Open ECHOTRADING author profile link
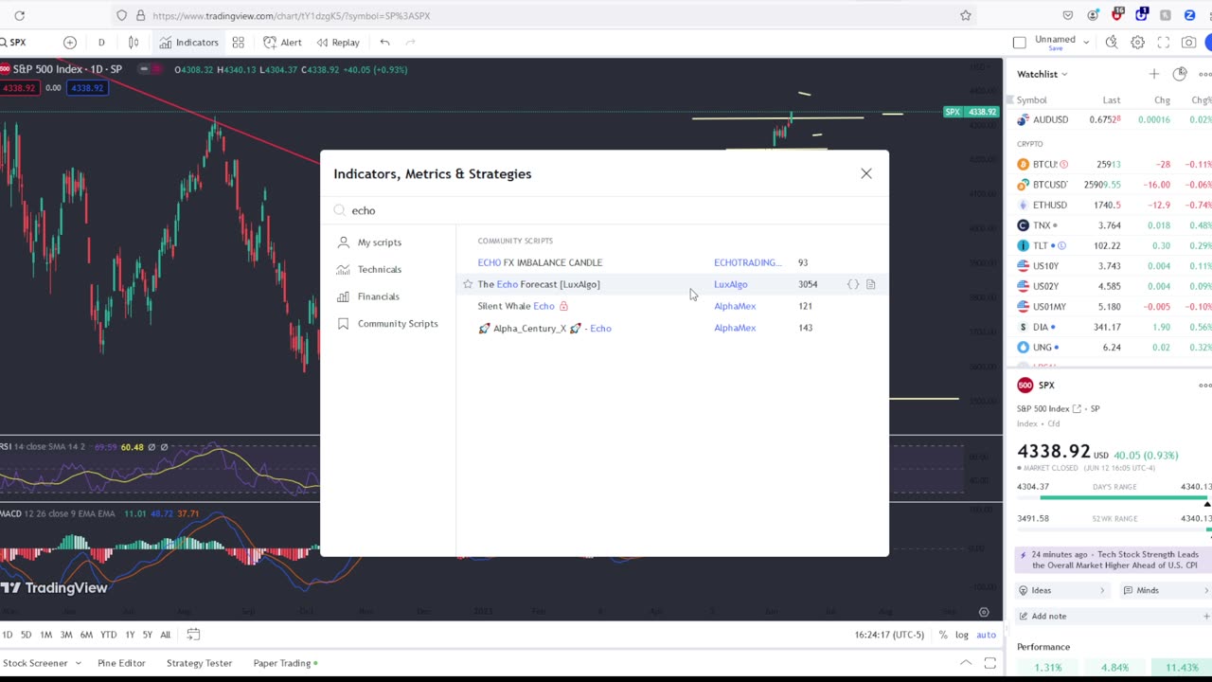1212x682 pixels. click(x=747, y=262)
